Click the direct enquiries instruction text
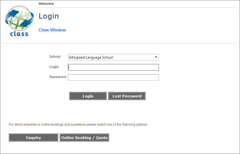Screen dimensions: 240x154 pos(78,124)
